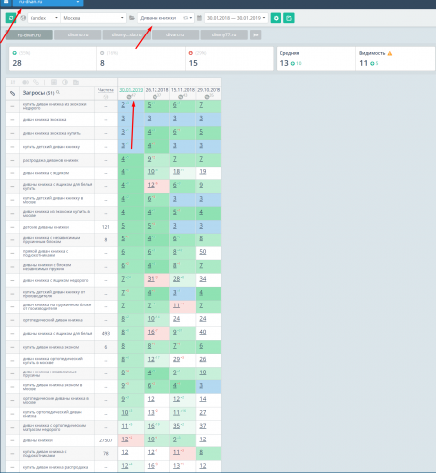Image resolution: width=436 pixels, height=473 pixels.
Task: Click the green refresh button in the toolbar
Action: tap(11, 18)
